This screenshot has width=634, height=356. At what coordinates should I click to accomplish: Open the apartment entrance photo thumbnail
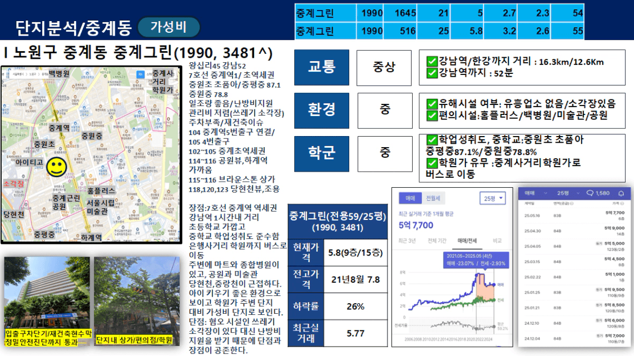47,301
